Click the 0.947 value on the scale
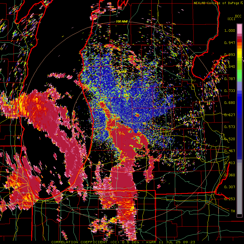244x244 pixels. (230, 43)
